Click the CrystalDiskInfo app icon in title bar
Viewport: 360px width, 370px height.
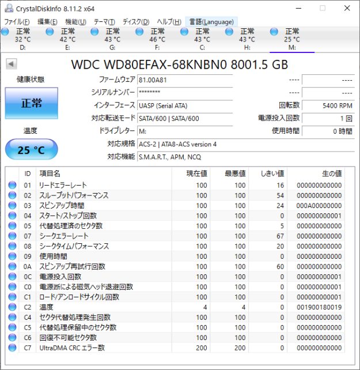click(x=9, y=9)
